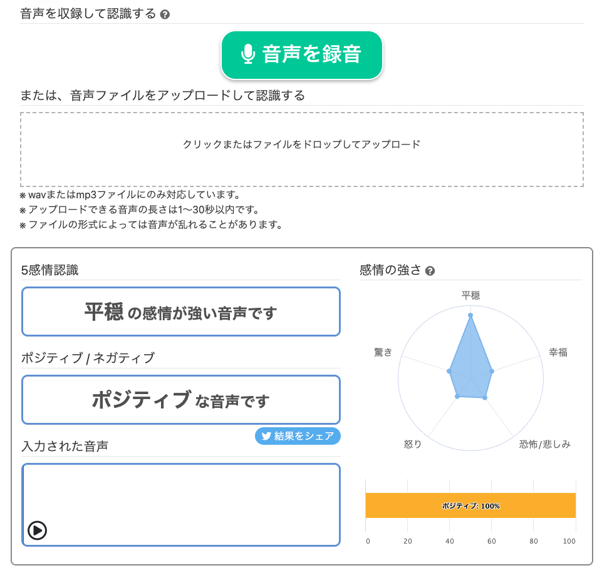Click the 幸福 axis label on the radar
Screen dimensions: 602x573
pos(558,352)
